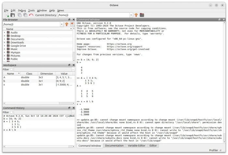Image resolution: width=228 pixels, height=155 pixels.
Task: Click the Paste toolbar icon
Action: 25,15
